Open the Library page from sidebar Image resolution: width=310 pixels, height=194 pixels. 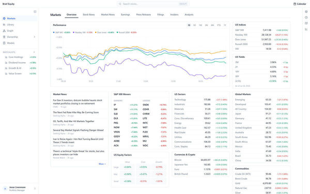click(x=19, y=24)
